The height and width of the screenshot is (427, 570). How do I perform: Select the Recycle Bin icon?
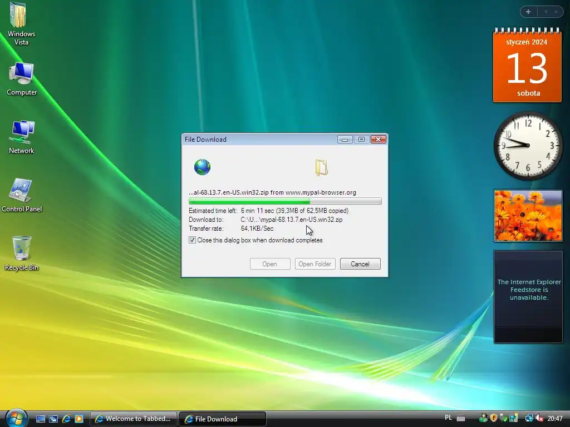(22, 254)
